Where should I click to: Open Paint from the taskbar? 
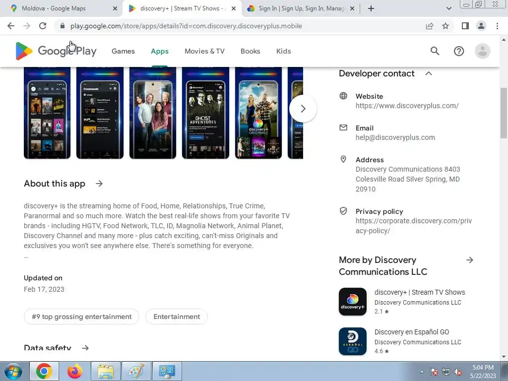click(x=136, y=371)
